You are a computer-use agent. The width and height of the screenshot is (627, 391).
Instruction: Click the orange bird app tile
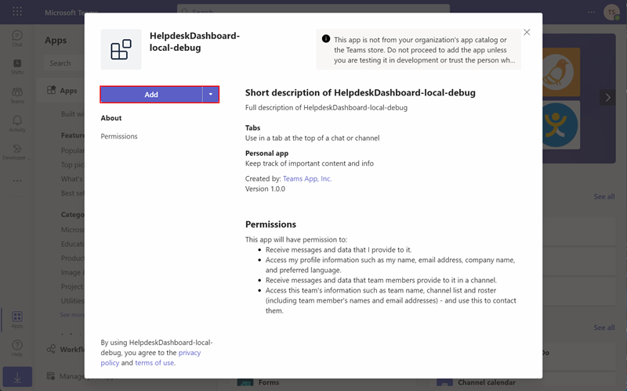click(561, 72)
